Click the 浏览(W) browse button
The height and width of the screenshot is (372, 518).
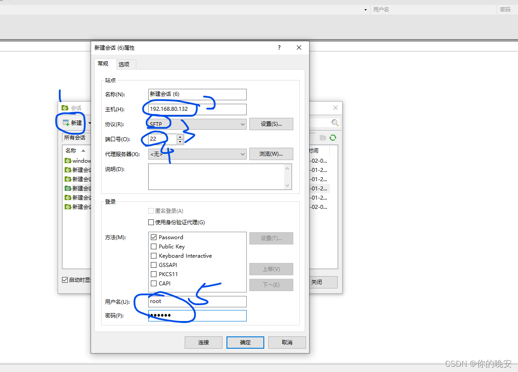[271, 154]
